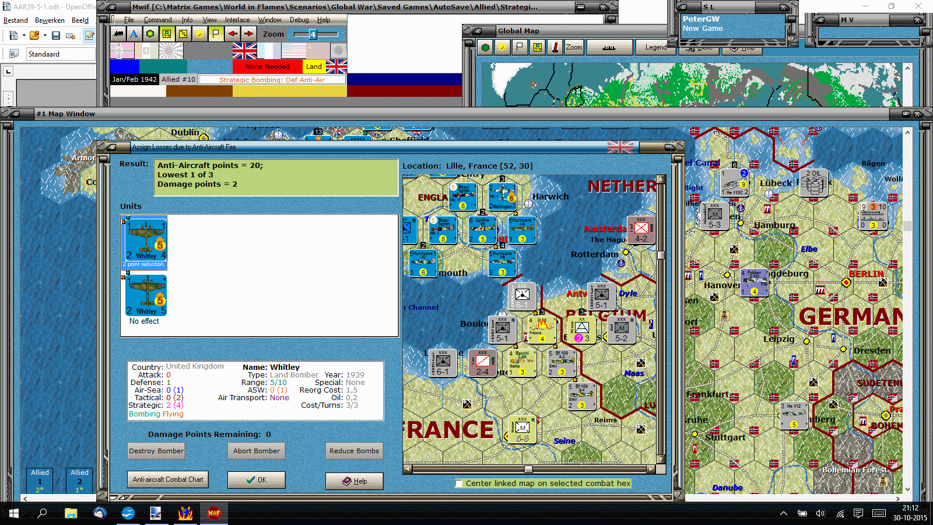The image size is (933, 525).
Task: Click the Land impulse indicator
Action: pyautogui.click(x=314, y=66)
